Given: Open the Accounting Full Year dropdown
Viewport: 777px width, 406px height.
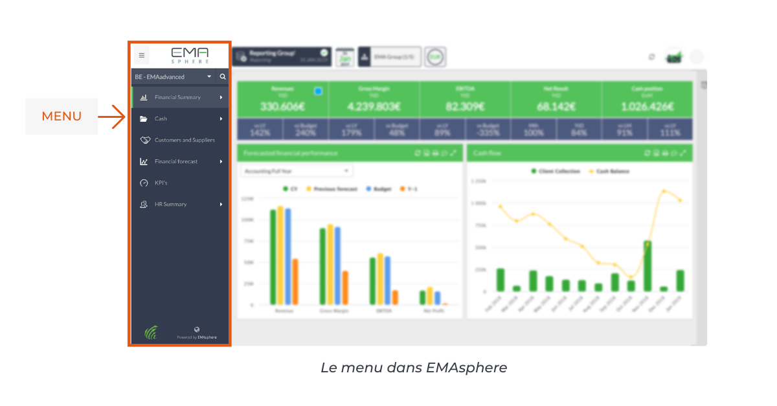Looking at the screenshot, I should click(297, 170).
